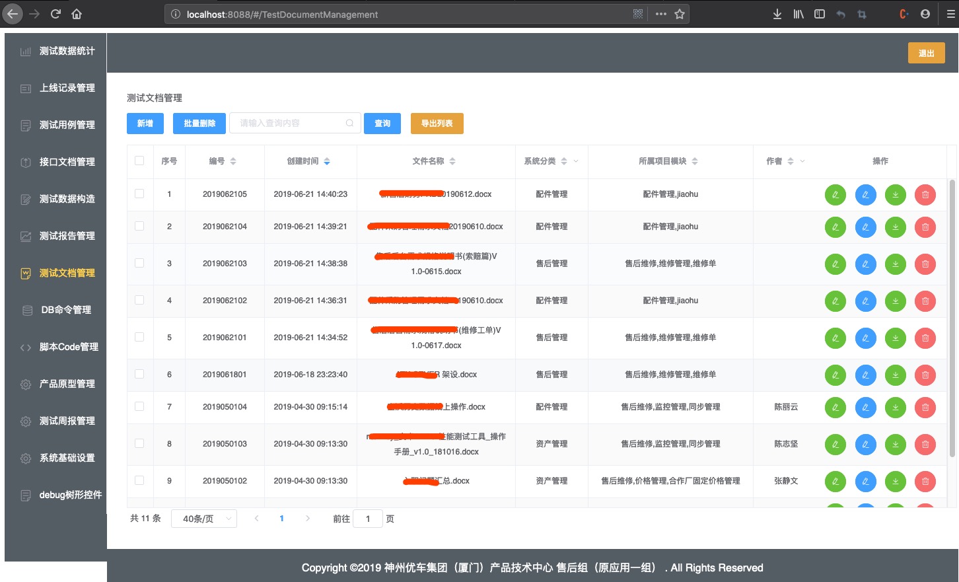Delete the document in row 2019062105
The height and width of the screenshot is (582, 959).
(925, 195)
